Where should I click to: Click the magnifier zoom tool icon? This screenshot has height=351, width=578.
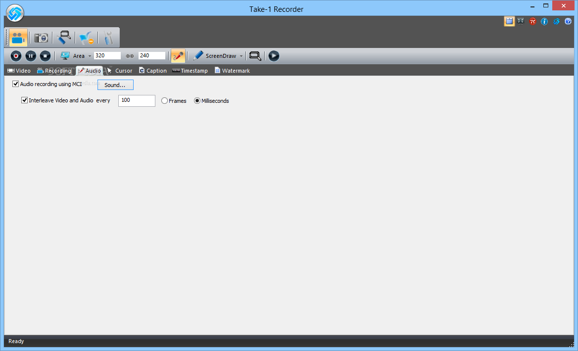[x=255, y=56]
